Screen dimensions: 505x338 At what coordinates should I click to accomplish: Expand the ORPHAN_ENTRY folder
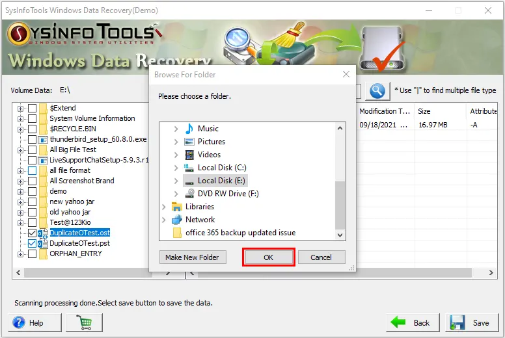(20, 254)
